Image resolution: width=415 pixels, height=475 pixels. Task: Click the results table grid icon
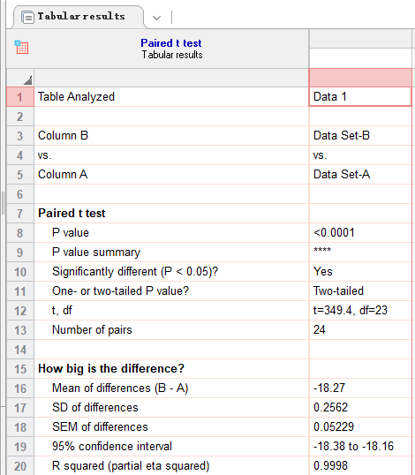tap(21, 47)
